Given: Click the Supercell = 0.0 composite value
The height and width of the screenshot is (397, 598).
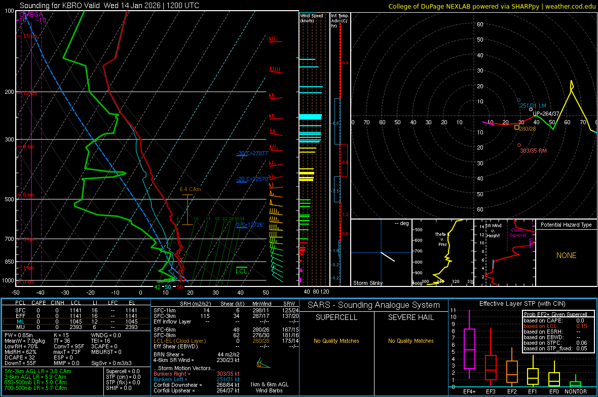Looking at the screenshot, I should click(123, 371).
